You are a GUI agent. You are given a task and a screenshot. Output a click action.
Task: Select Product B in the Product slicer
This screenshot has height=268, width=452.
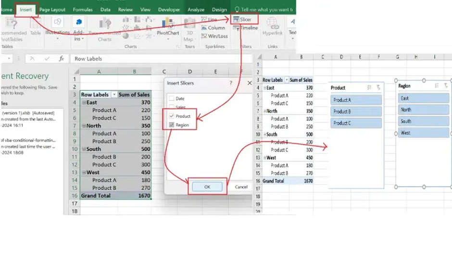click(356, 111)
